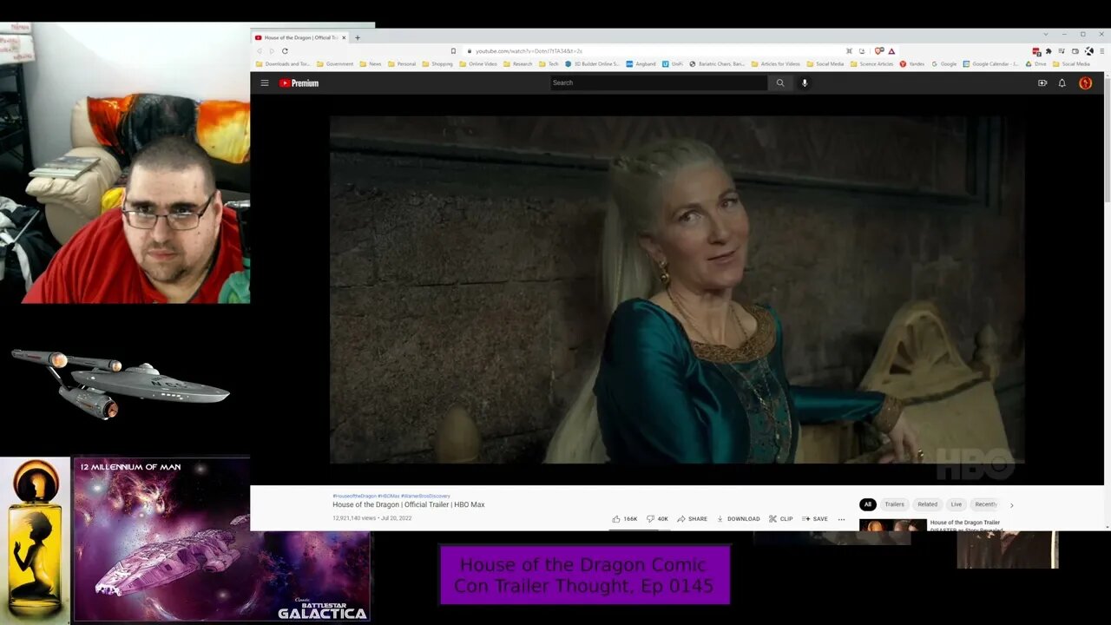Click the bookmark icon in the address bar
Screen dimensions: 1111x625
tap(453, 51)
